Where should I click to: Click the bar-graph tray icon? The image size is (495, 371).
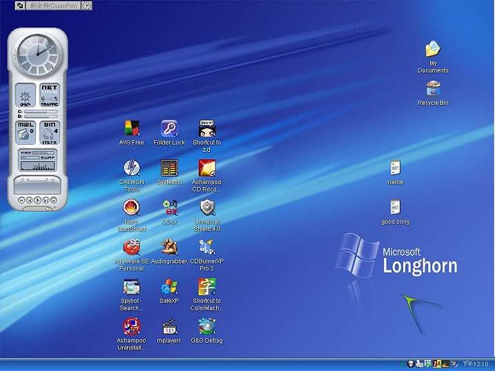coord(445,364)
